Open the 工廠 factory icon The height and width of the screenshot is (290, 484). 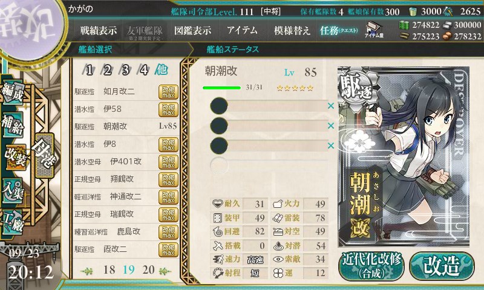click(x=13, y=222)
